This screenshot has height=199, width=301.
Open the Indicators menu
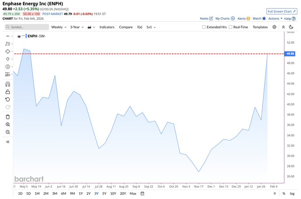click(x=107, y=27)
